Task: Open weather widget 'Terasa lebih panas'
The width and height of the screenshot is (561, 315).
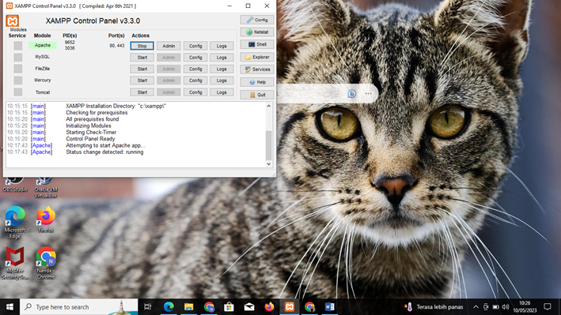Action: click(434, 307)
